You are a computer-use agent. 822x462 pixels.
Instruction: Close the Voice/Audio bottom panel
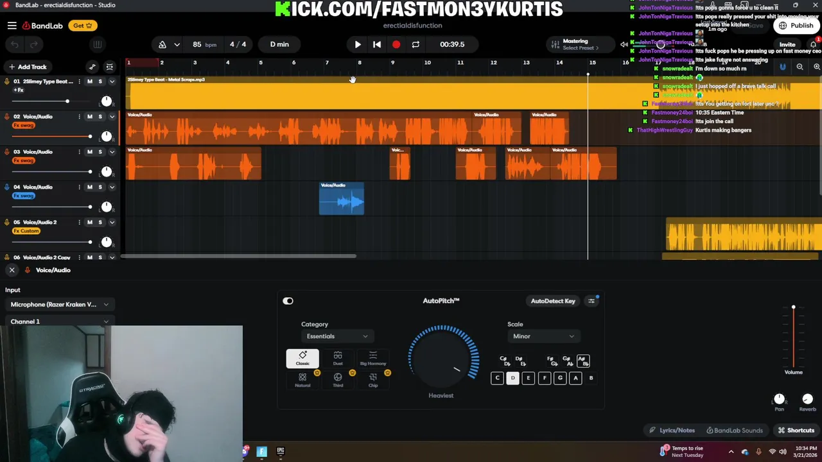click(x=12, y=270)
